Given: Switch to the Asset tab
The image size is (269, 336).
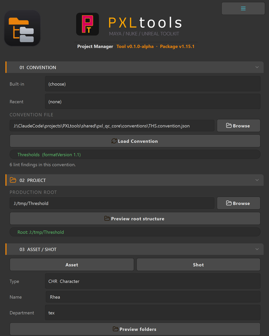Looking at the screenshot, I should click(x=72, y=265).
